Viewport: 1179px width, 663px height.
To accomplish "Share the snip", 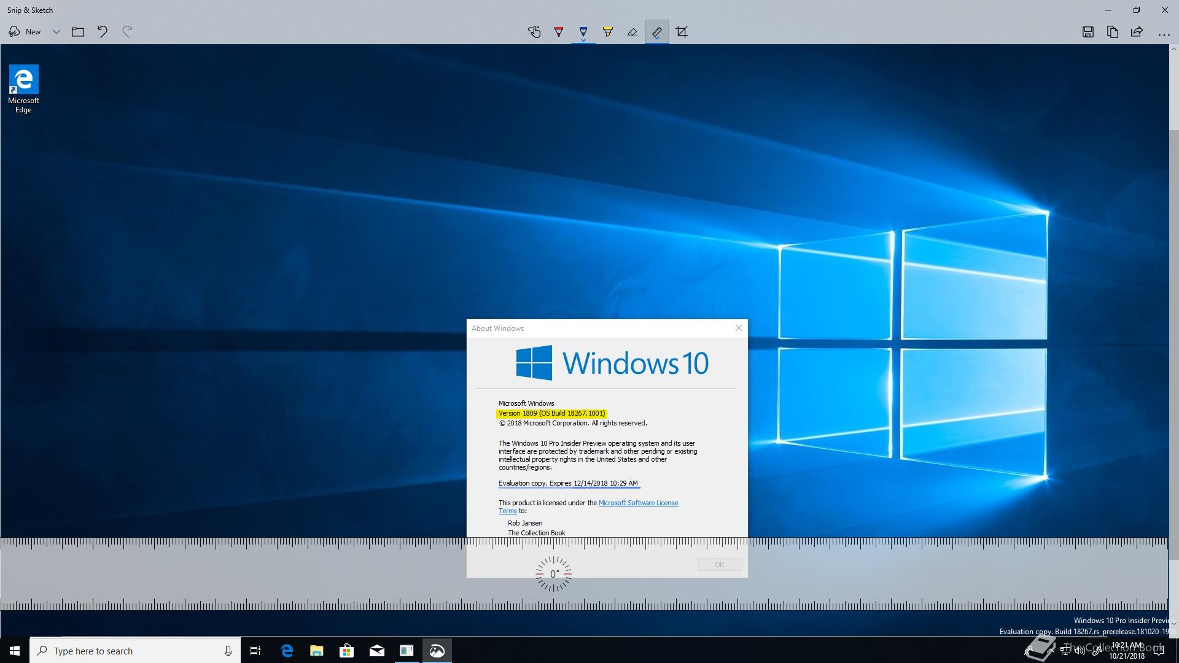I will pos(1137,32).
